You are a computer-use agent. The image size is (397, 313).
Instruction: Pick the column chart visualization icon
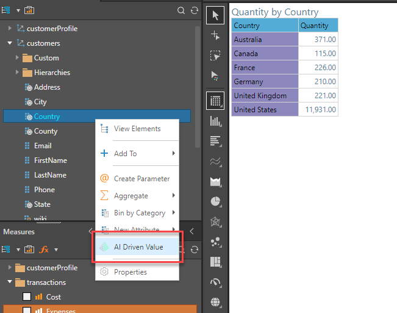click(x=215, y=121)
